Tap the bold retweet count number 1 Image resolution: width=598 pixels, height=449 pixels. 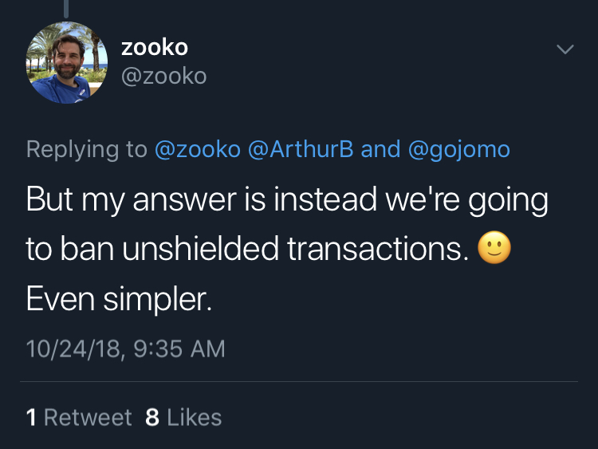click(31, 417)
